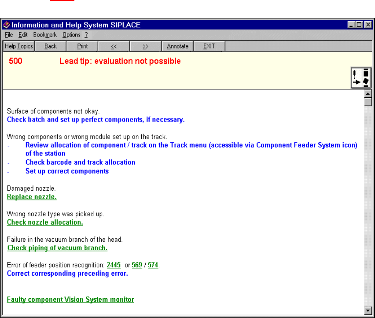This screenshot has width=375, height=318.
Task: Click 'Check barcode and track allocation' text
Action: pyautogui.click(x=81, y=162)
